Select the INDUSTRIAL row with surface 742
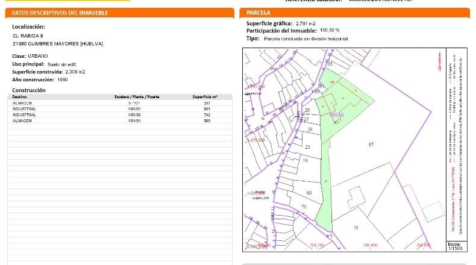This screenshot has height=265, width=476. pos(120,115)
